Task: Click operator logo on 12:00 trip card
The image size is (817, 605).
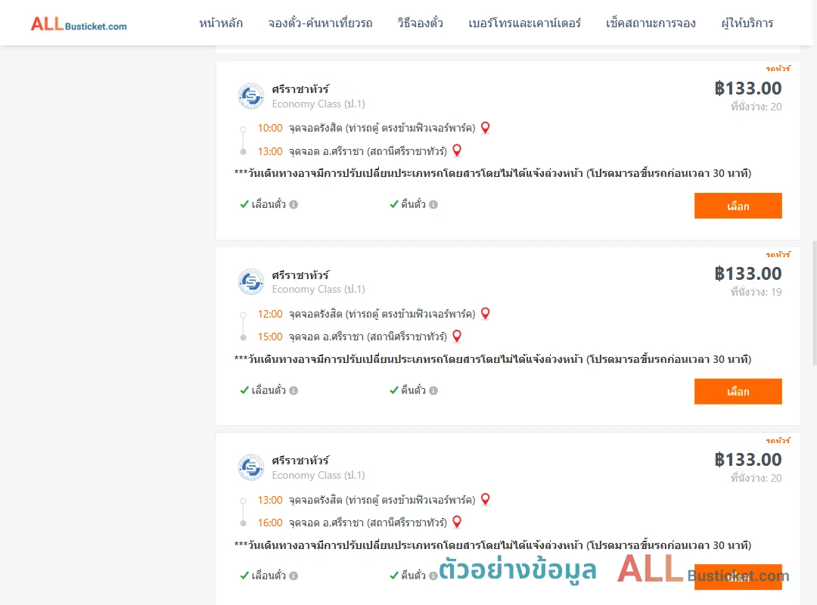Action: pyautogui.click(x=251, y=282)
